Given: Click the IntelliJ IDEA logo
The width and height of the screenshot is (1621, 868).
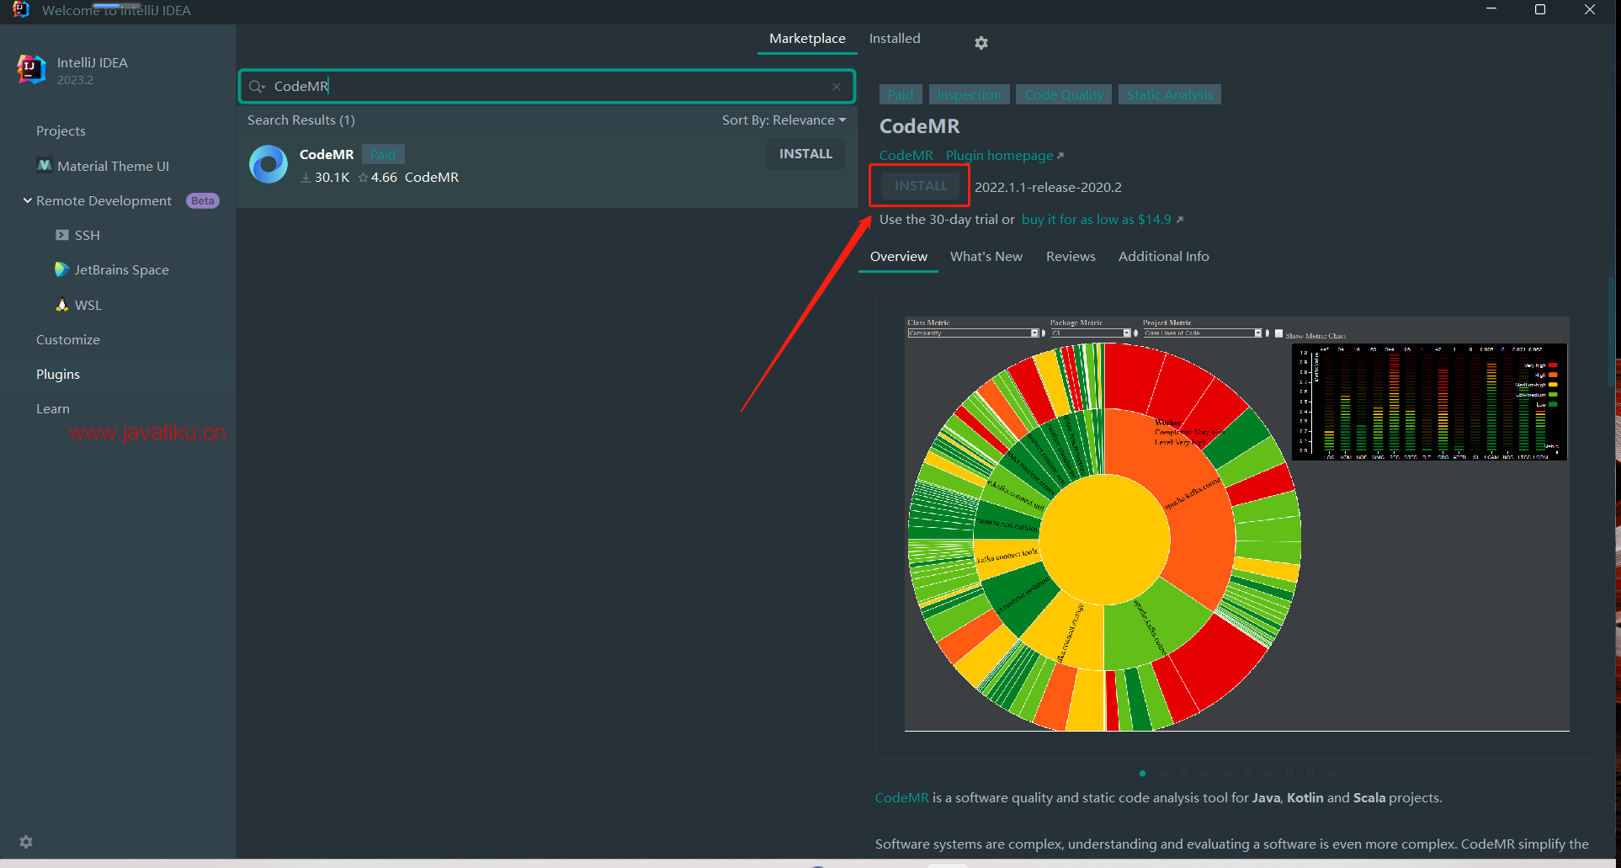Looking at the screenshot, I should pyautogui.click(x=31, y=70).
